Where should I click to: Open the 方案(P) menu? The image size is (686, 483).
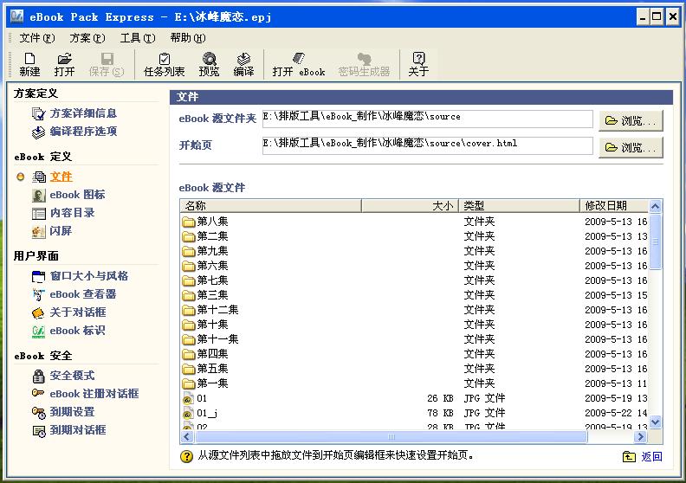click(x=87, y=38)
